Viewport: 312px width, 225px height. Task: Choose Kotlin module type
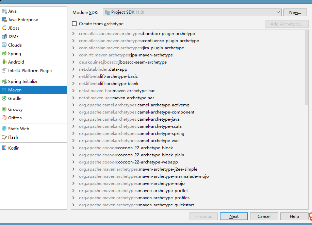pos(33,148)
